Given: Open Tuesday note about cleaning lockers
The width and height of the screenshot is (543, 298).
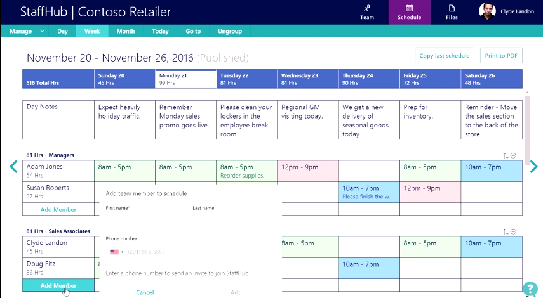Looking at the screenshot, I should click(x=246, y=120).
